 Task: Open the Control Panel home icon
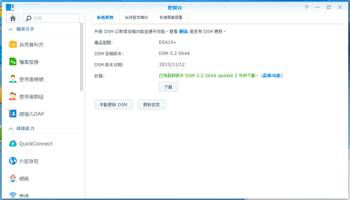point(13,18)
